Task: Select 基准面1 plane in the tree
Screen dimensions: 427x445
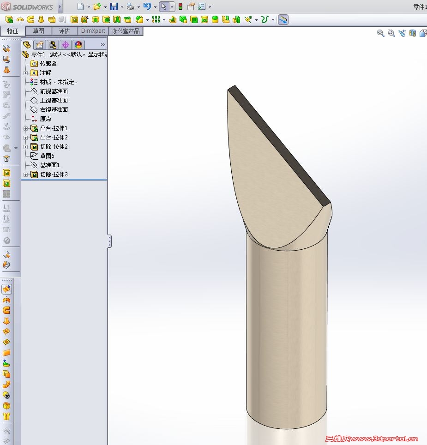Action: [x=50, y=165]
